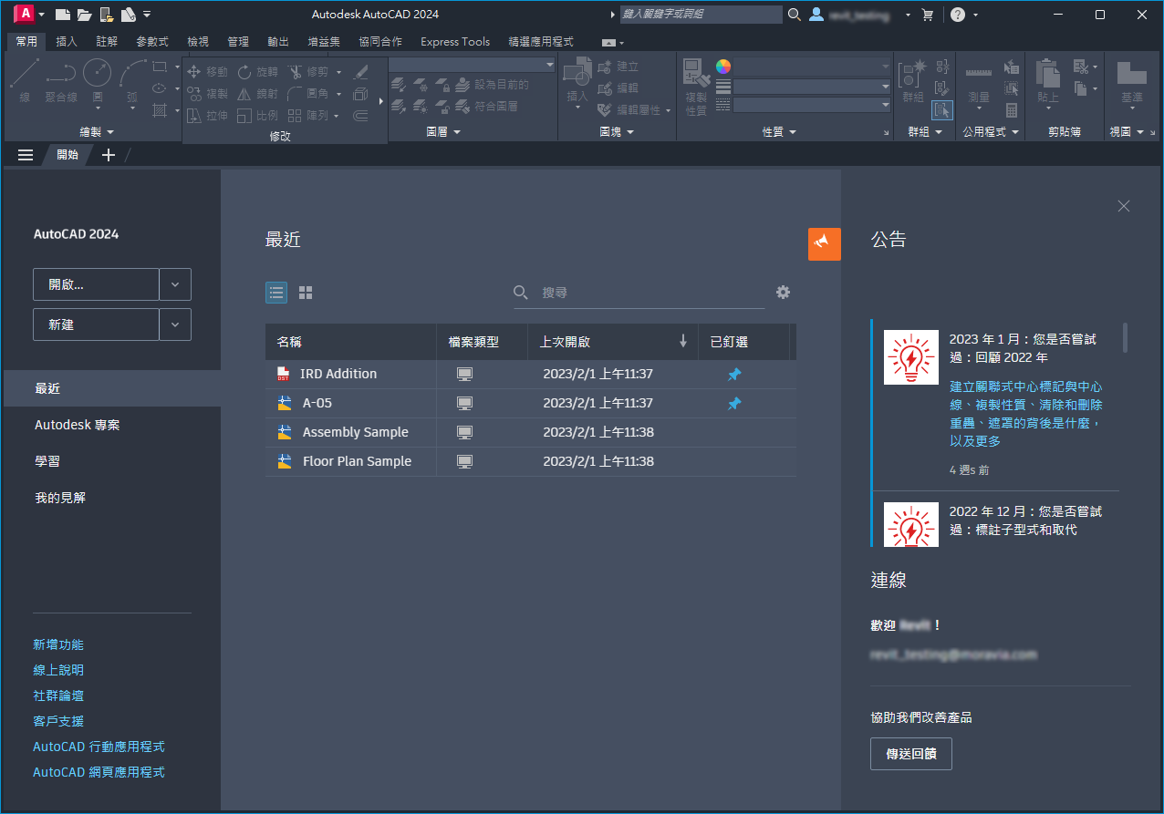This screenshot has width=1164, height=814.
Task: Select the Circle (圓) tool
Action: (x=97, y=80)
